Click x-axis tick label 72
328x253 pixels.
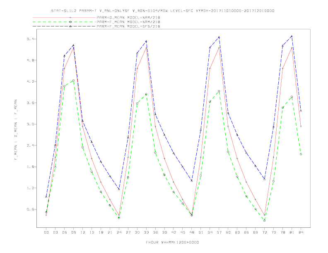(265, 232)
